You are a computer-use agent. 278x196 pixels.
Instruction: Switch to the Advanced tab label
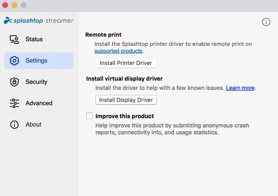(39, 103)
